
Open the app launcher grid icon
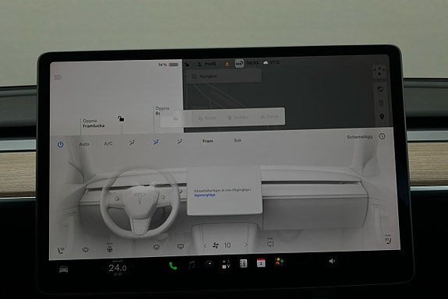pyautogui.click(x=226, y=264)
